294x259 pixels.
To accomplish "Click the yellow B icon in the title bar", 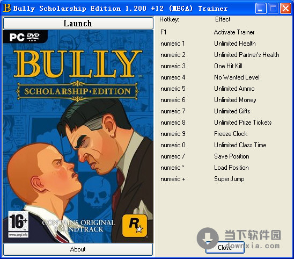I will click(x=7, y=8).
